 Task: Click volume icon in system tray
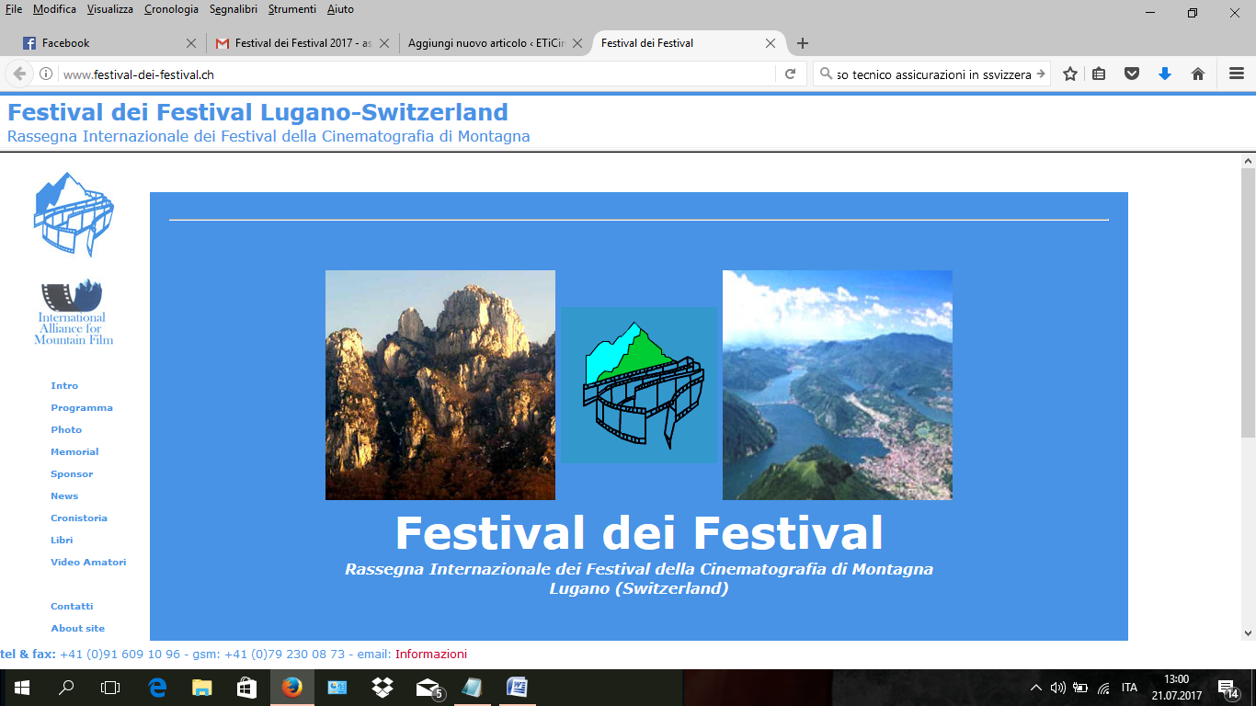[x=1058, y=688]
